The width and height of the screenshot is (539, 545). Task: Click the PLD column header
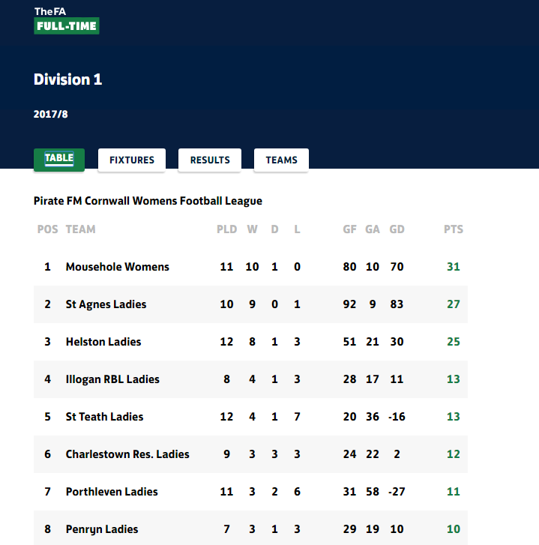click(226, 229)
